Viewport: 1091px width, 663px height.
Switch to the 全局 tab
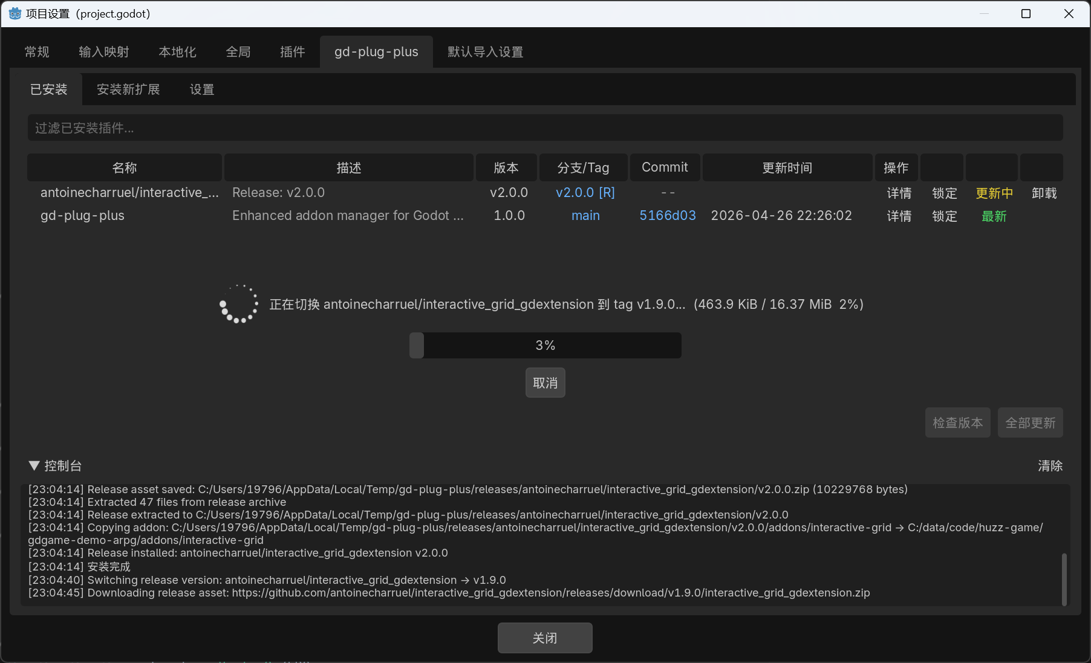point(238,52)
